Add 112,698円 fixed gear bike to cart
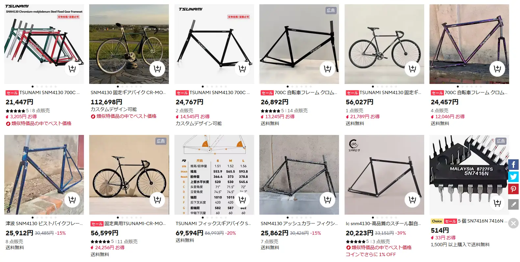Image resolution: width=520 pixels, height=262 pixels. (x=157, y=69)
